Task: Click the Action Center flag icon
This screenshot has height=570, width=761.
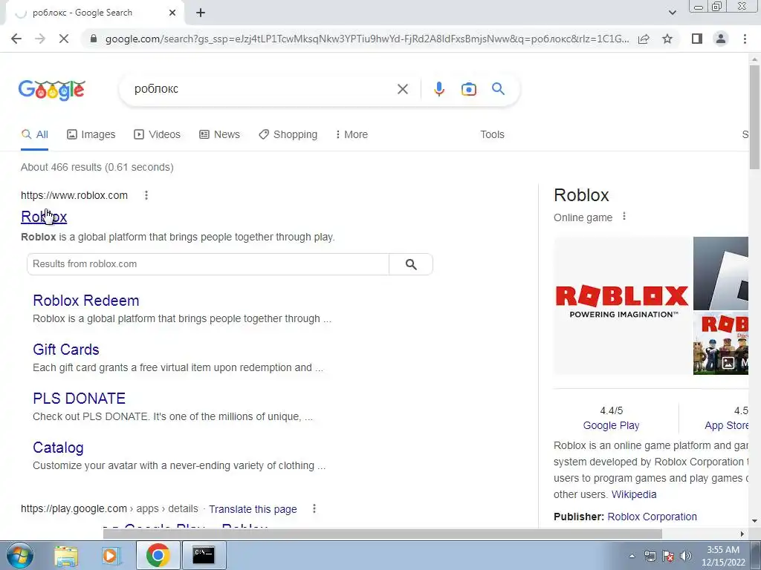Action: point(668,556)
